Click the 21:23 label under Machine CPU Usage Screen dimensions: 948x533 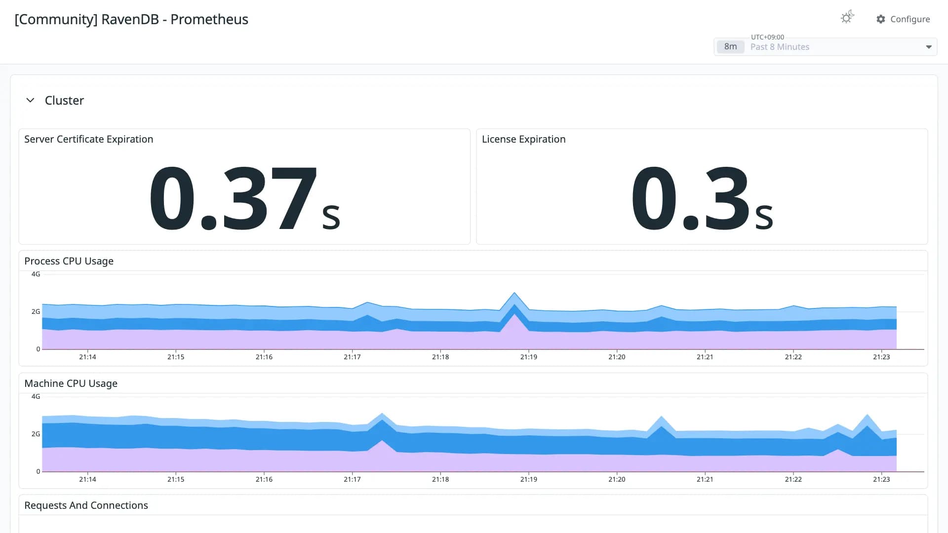click(x=881, y=479)
